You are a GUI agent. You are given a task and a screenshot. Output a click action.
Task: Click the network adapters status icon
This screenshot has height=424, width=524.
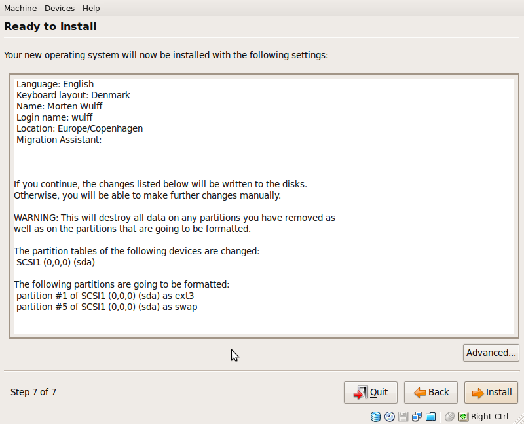pyautogui.click(x=417, y=417)
